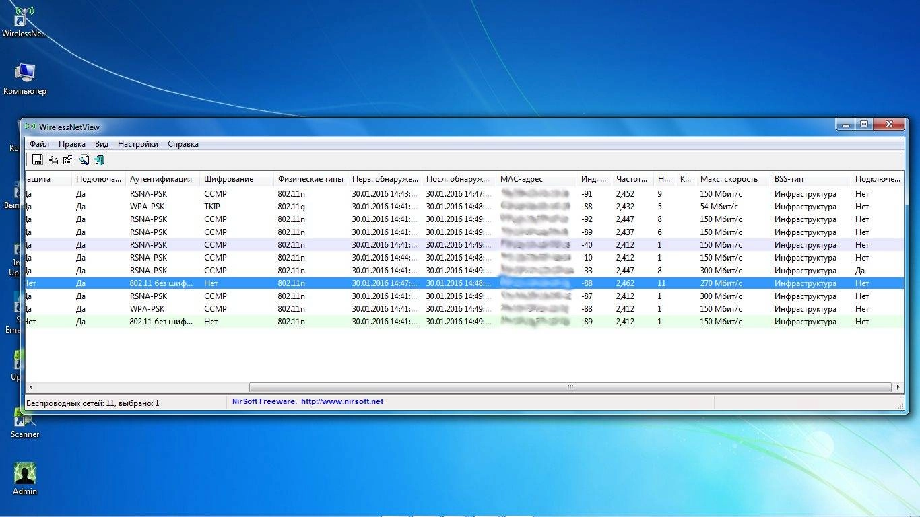Viewport: 920px width, 517px height.
Task: Select the WPA-PSK cell in the CCMP row
Action: (147, 309)
